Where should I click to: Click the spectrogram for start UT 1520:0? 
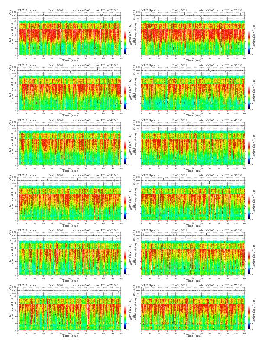[x=69, y=203]
